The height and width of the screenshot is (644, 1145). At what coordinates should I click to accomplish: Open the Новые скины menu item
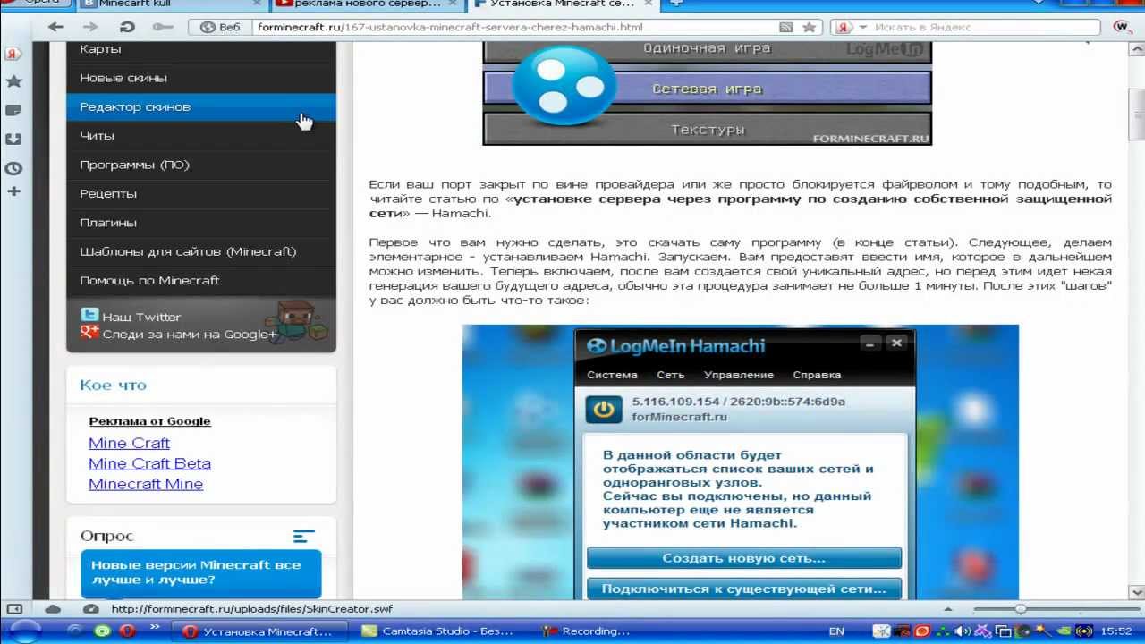pos(201,78)
